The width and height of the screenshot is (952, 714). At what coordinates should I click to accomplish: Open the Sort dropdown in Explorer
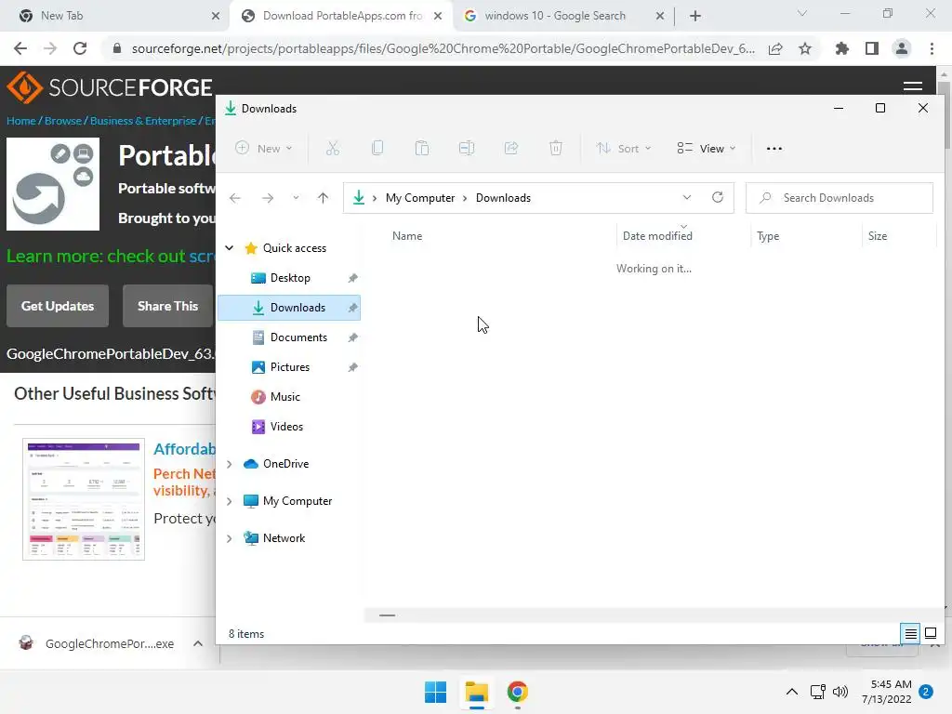tap(623, 148)
